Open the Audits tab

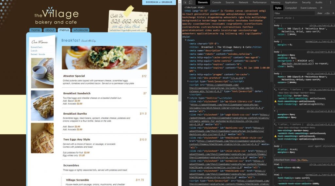(x=319, y=2)
